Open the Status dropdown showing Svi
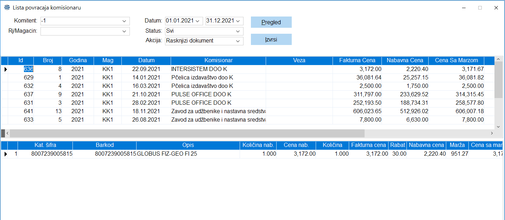The height and width of the screenshot is (220, 505). pyautogui.click(x=238, y=31)
